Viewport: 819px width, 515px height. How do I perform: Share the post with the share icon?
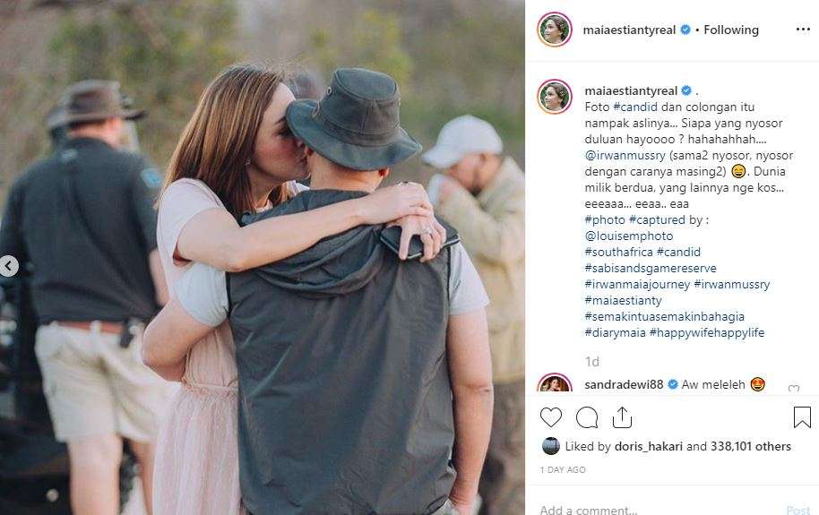(622, 417)
